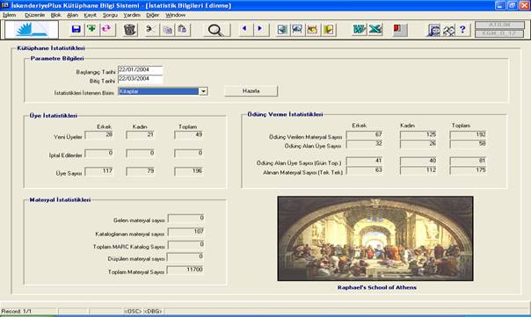531x317 pixels.
Task: Click Ödünç Alan Üye Gün Top. Toplam 81
Action: tap(468, 161)
